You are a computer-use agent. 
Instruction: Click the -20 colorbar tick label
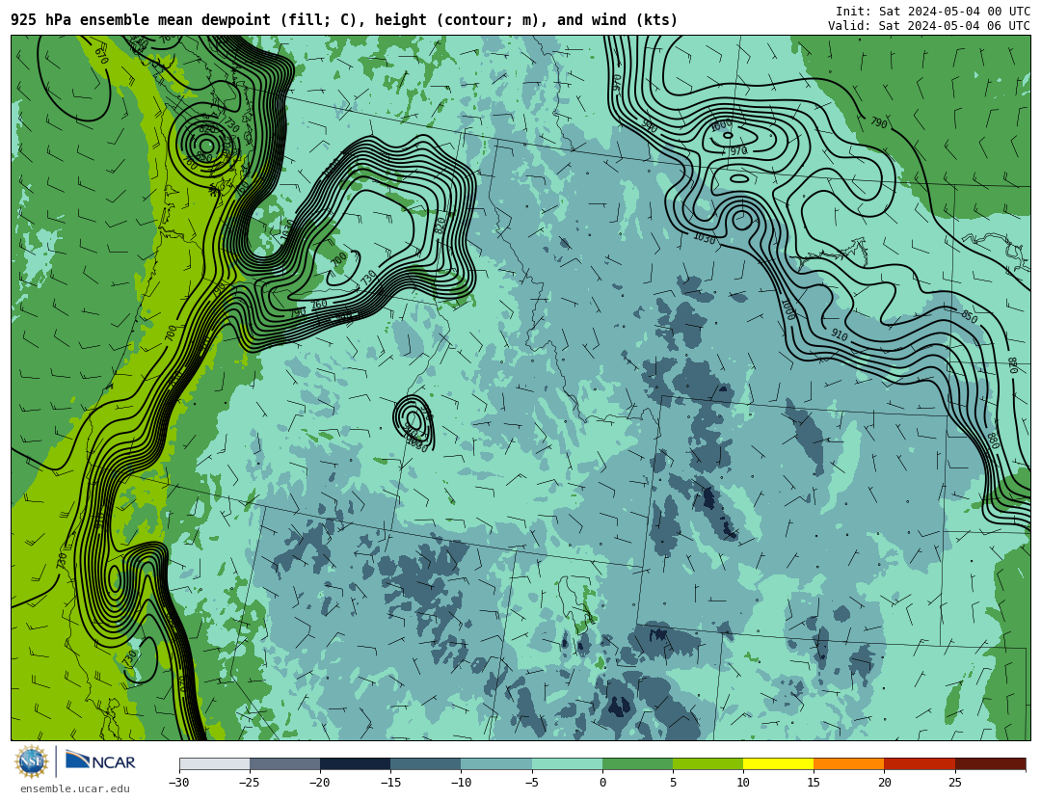[319, 783]
